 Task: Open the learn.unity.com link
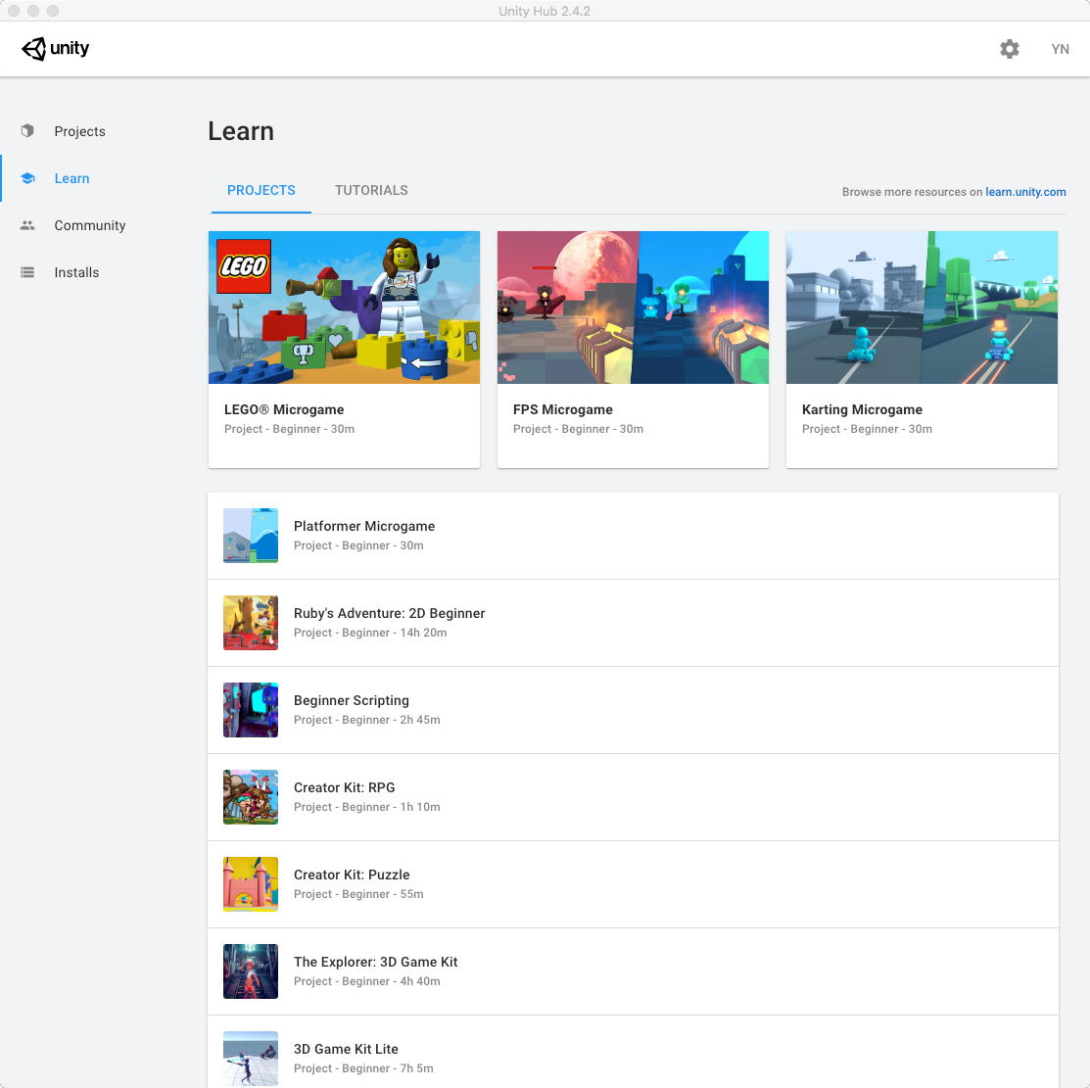pos(1025,192)
